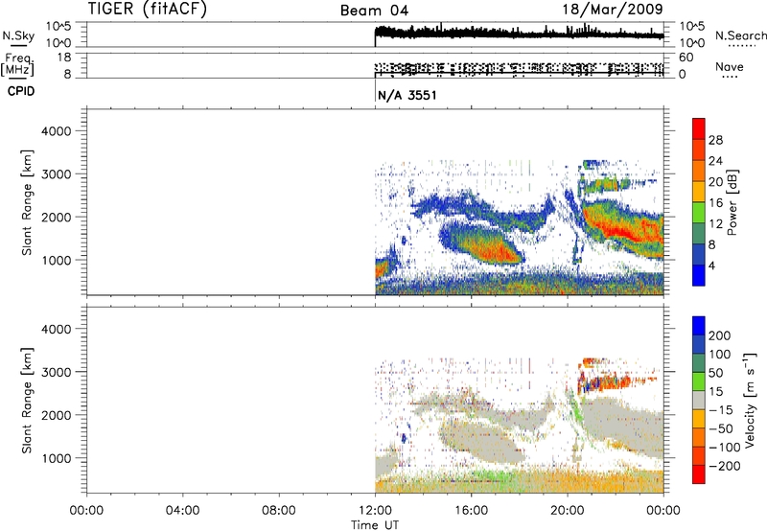Image resolution: width=767 pixels, height=531 pixels.
Task: Click the '-100' value on Velocity colorbar
Action: pyautogui.click(x=725, y=447)
